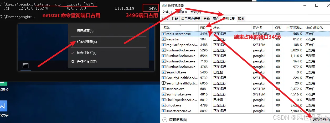Select the 详细信息 tab
This screenshot has height=123, width=330.
(228, 18)
